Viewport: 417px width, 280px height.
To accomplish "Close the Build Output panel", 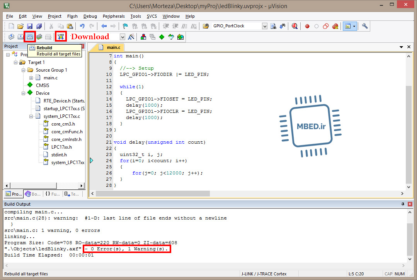I will click(x=410, y=204).
